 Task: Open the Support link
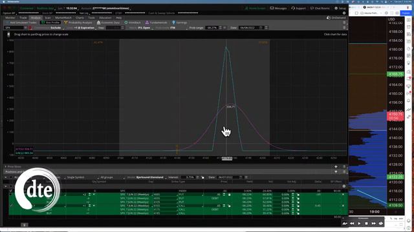298,8
